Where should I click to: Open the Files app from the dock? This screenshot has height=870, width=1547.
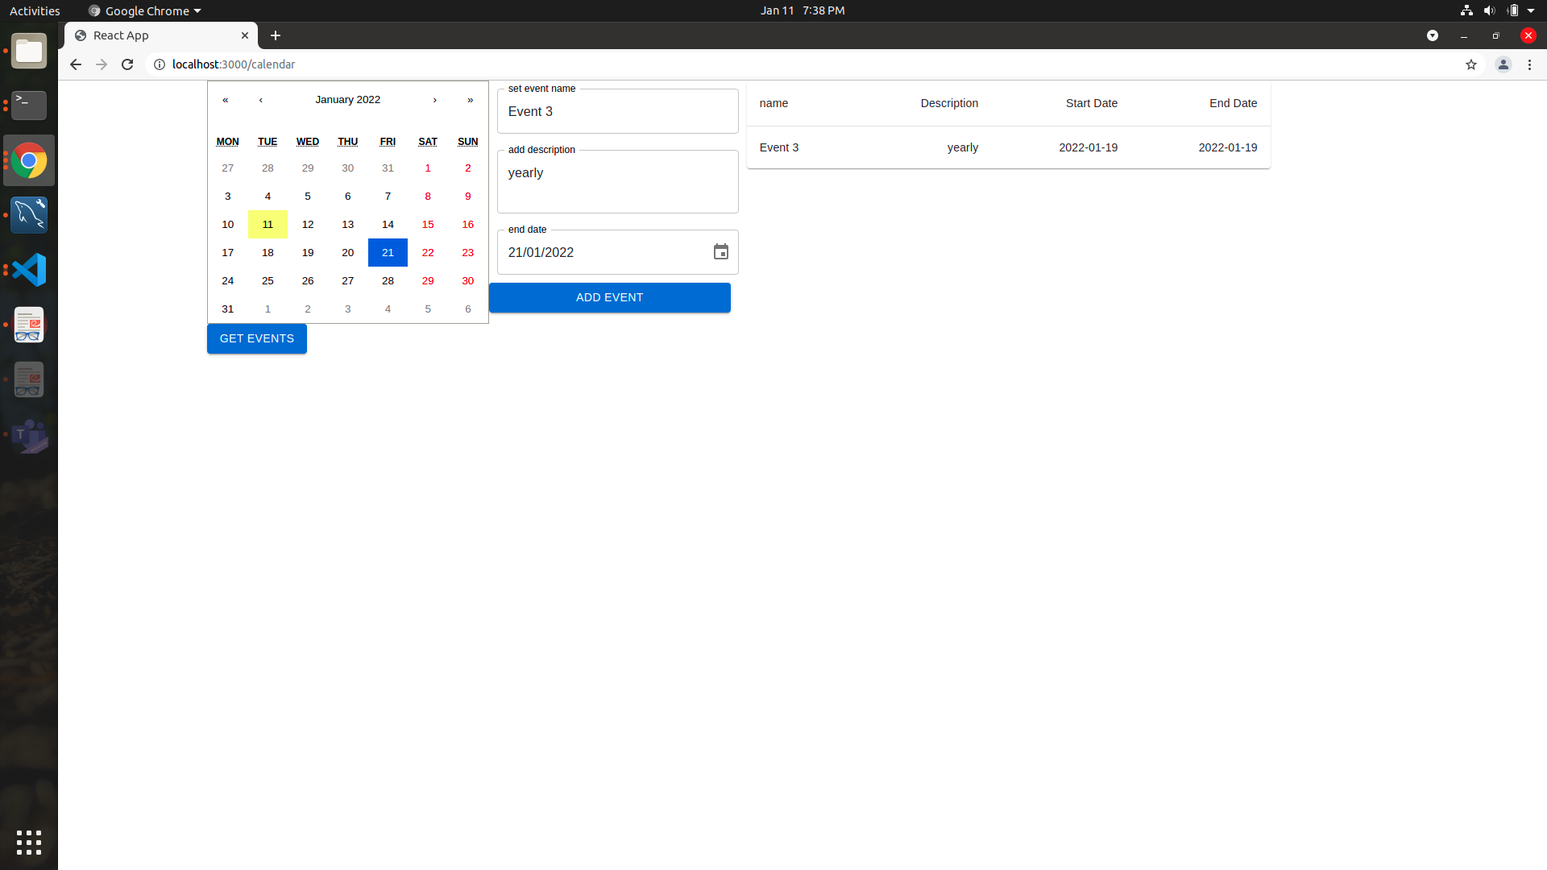point(29,51)
